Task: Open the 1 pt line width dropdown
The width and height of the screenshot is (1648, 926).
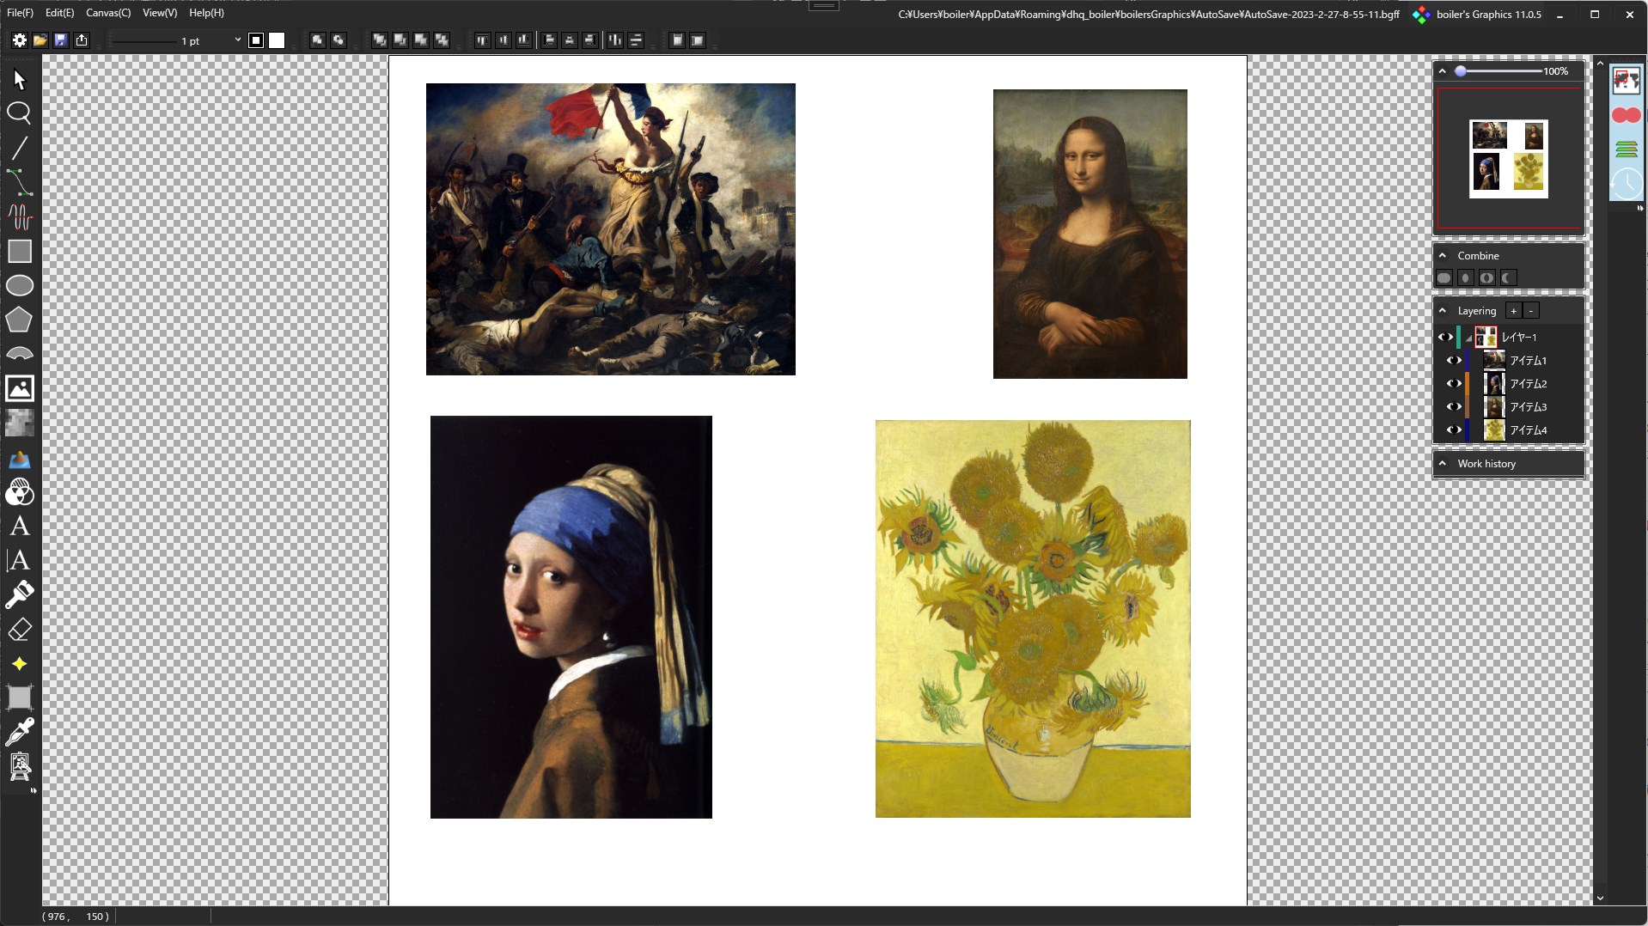Action: pos(237,40)
